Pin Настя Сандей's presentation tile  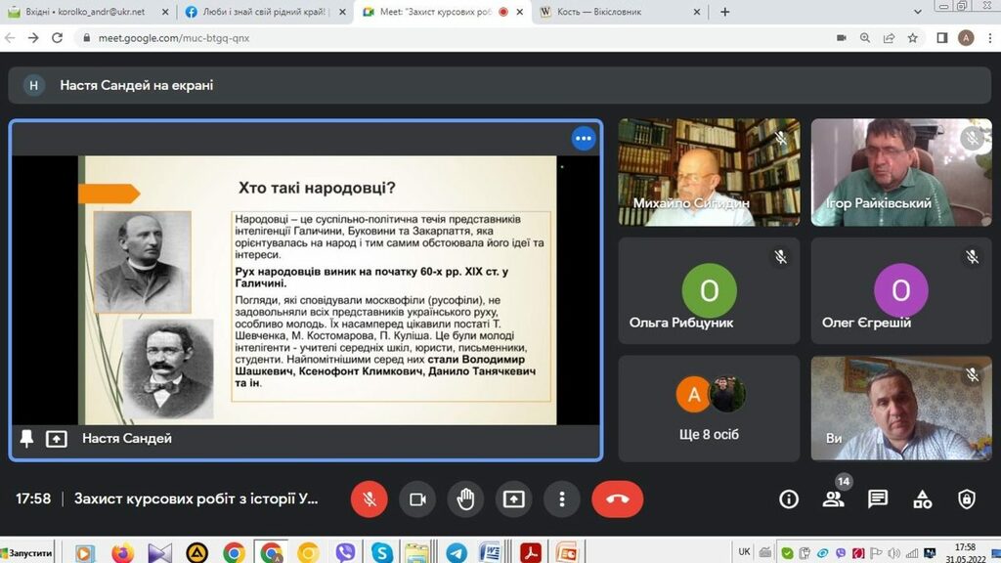point(26,439)
